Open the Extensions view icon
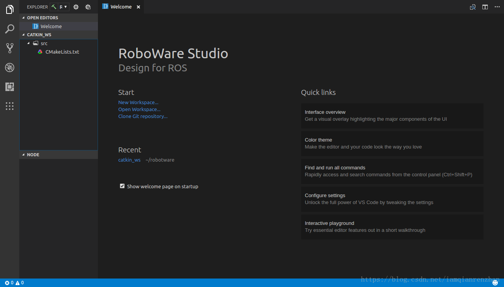Viewport: 504px width, 287px height. tap(10, 87)
